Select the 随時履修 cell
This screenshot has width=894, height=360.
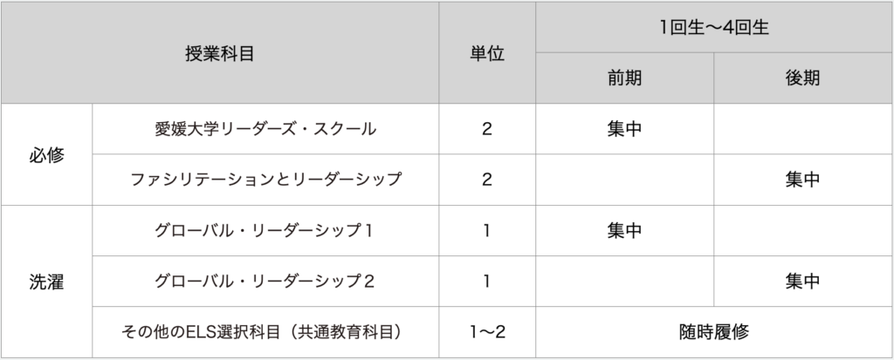pos(713,331)
